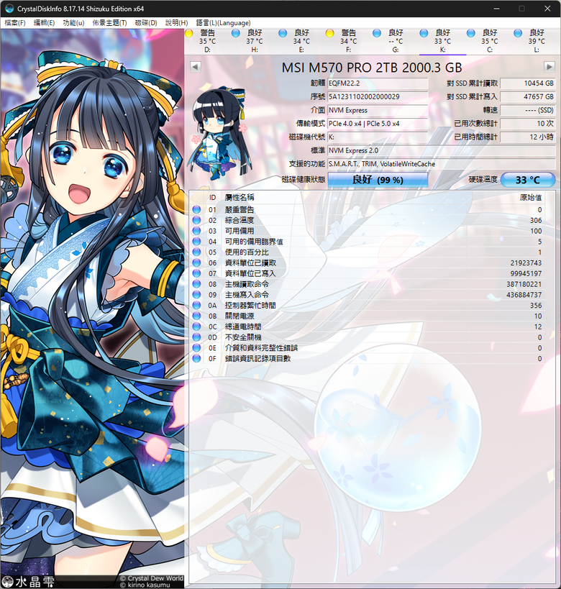The height and width of the screenshot is (589, 561).
Task: Click the CrystalDiskInfo title bar app icon
Action: coord(9,8)
